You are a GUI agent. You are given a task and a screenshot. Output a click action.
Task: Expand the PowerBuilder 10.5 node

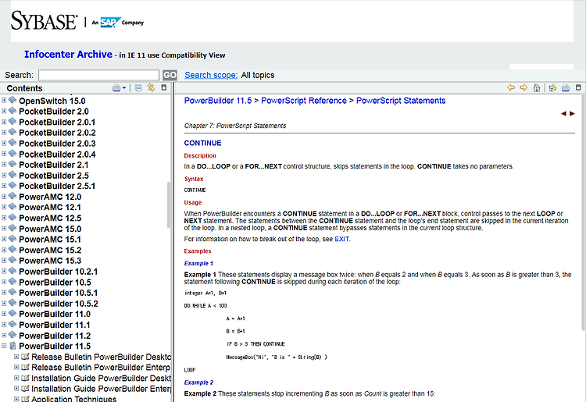point(4,282)
